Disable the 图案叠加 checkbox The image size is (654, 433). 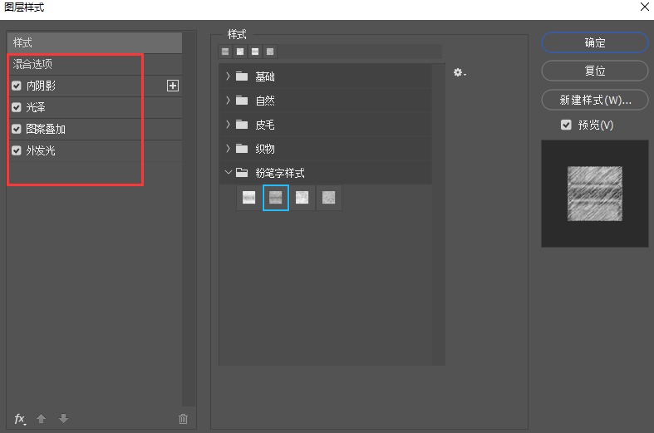click(17, 130)
